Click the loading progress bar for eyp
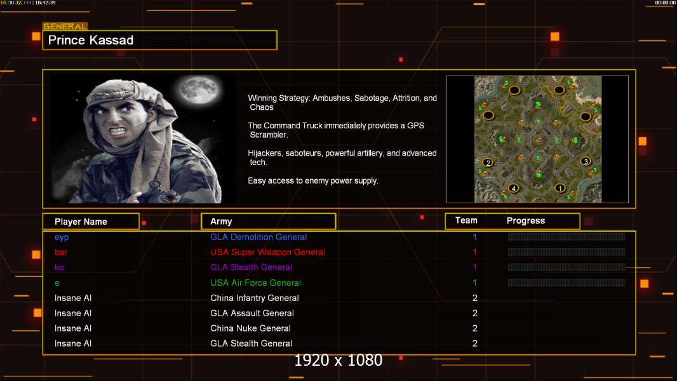This screenshot has height=381, width=677. tap(566, 237)
